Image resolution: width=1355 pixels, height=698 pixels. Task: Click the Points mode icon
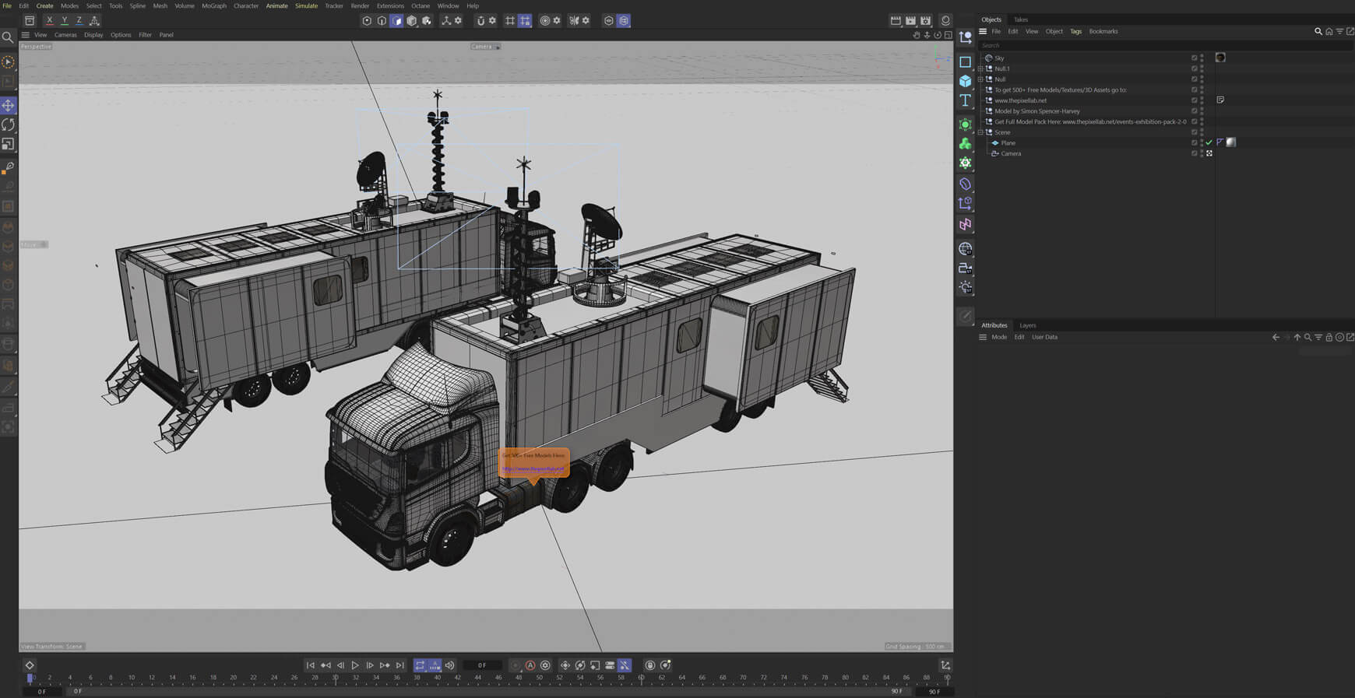click(367, 20)
